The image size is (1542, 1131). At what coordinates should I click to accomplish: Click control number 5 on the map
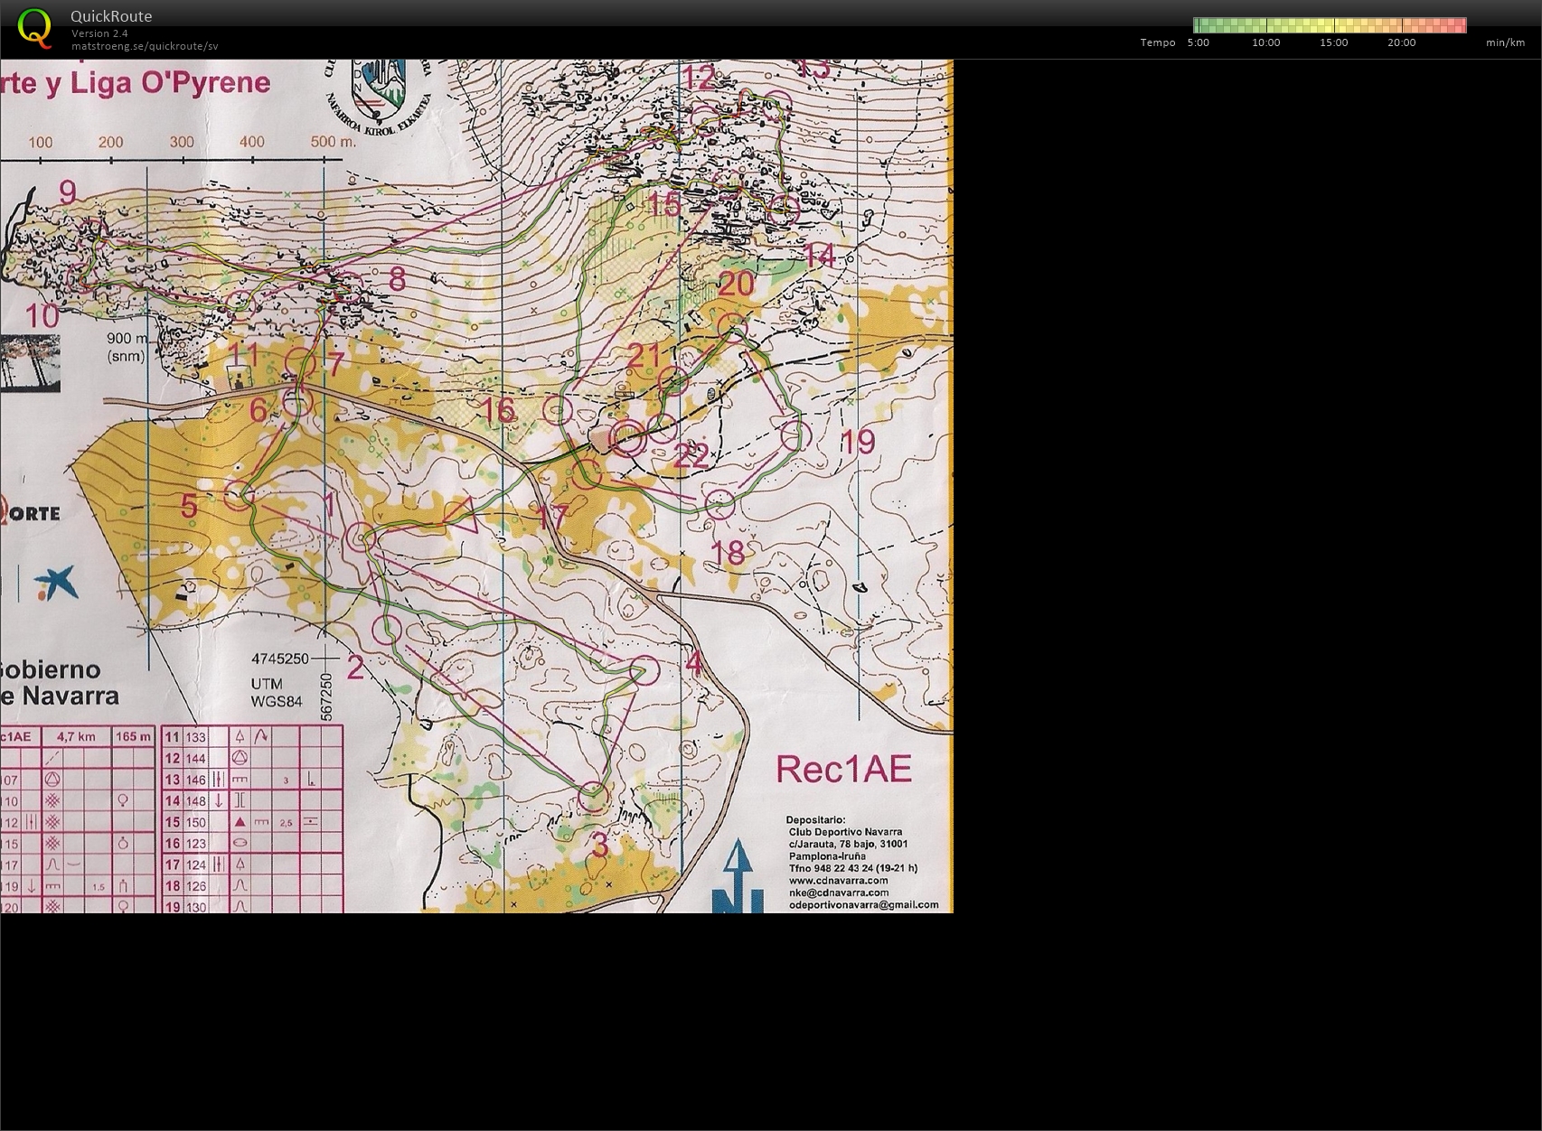pos(189,506)
